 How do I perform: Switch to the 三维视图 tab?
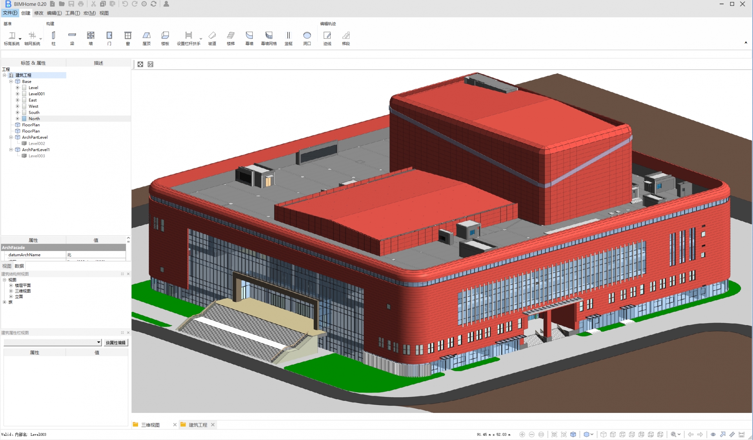click(x=150, y=425)
